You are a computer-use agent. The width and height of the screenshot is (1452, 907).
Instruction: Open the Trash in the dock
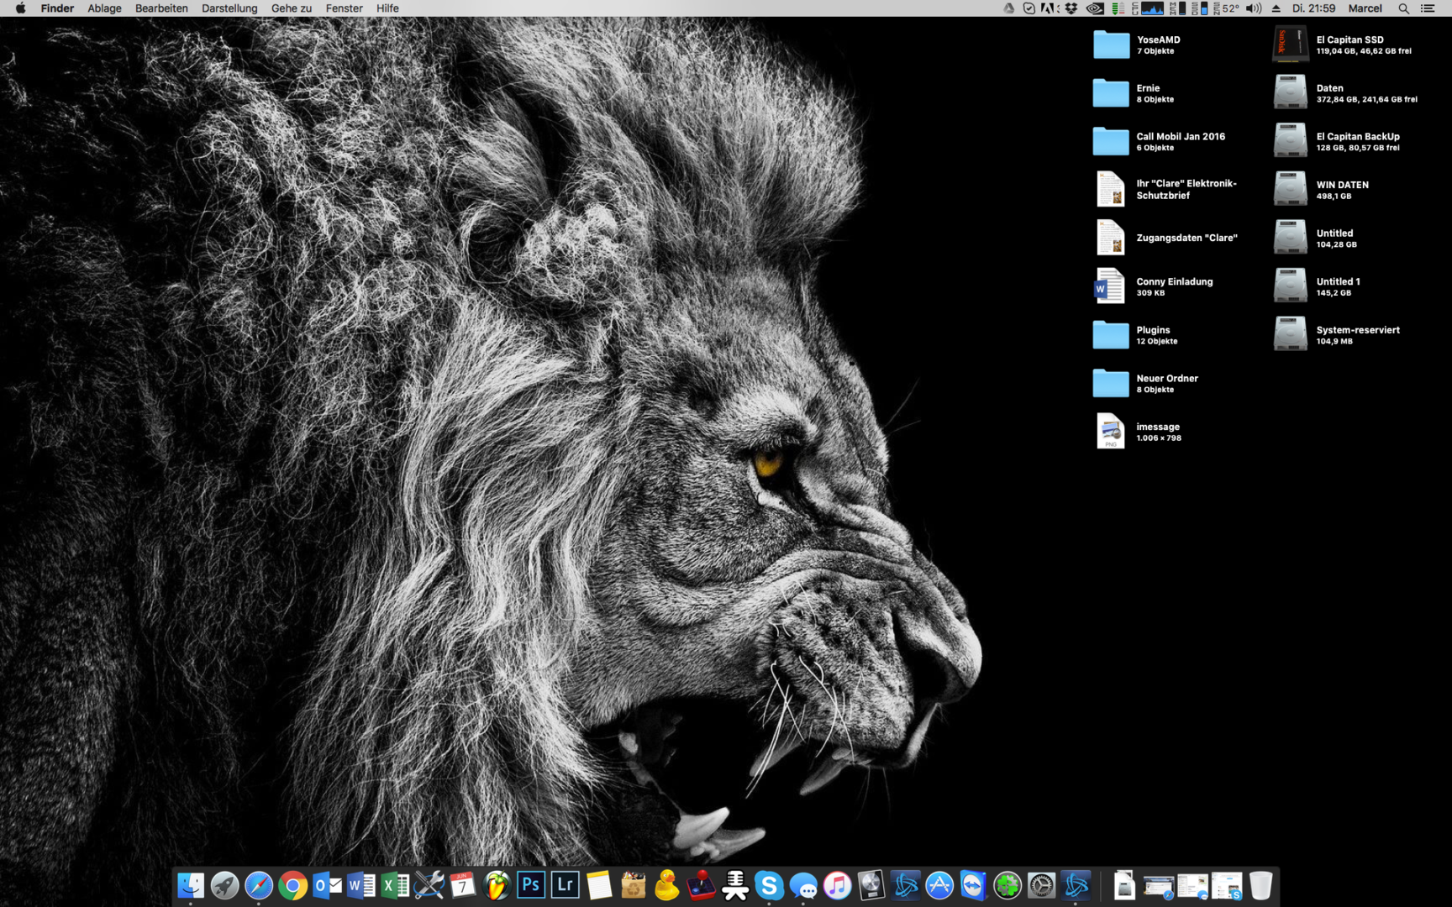[x=1260, y=885]
